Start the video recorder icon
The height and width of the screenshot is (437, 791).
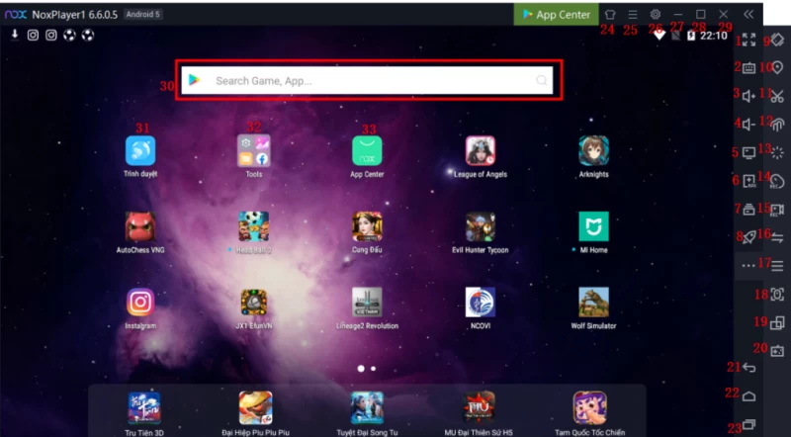[x=777, y=209]
